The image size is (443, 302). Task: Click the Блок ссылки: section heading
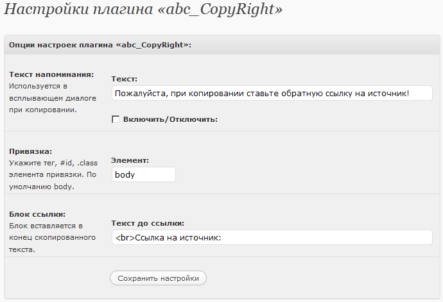pos(37,214)
